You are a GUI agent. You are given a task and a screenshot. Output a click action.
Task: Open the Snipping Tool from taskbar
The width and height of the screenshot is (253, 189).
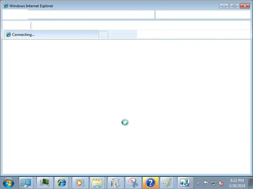coord(133,183)
